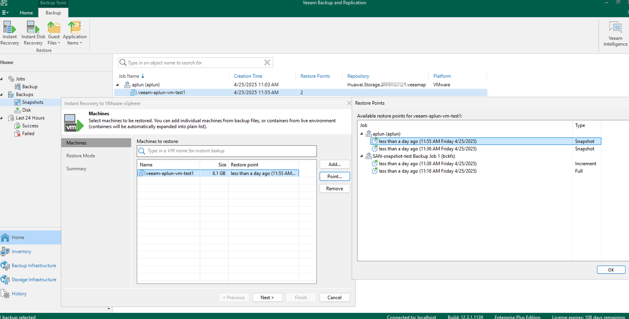Sort by Restore Points column
The height and width of the screenshot is (319, 629).
(315, 76)
